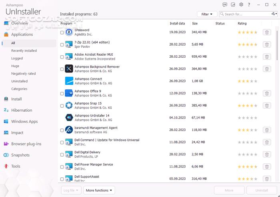Open the Hibernation section icon
280x197 pixels.
point(6,110)
